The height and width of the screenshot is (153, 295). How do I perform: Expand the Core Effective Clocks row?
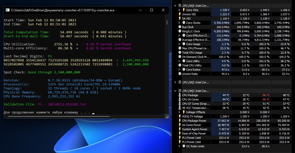coord(179,36)
